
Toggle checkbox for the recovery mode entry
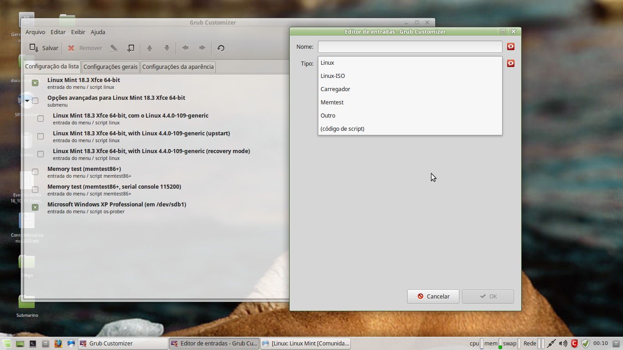click(x=41, y=154)
